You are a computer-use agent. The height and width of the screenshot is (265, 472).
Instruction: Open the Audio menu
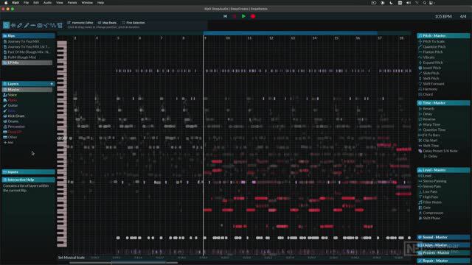tap(47, 3)
